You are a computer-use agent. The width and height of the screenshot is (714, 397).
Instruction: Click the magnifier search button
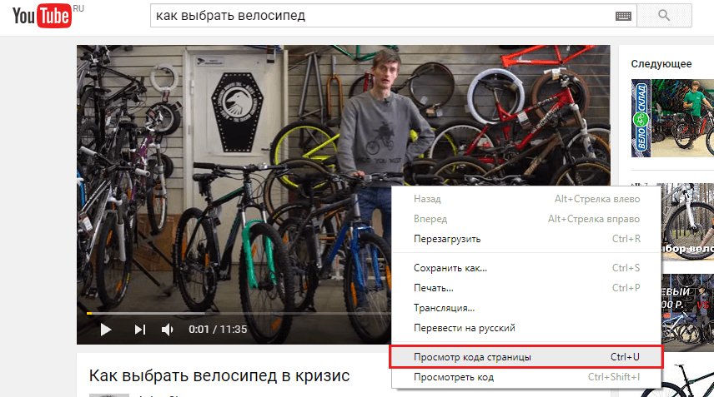(x=664, y=16)
